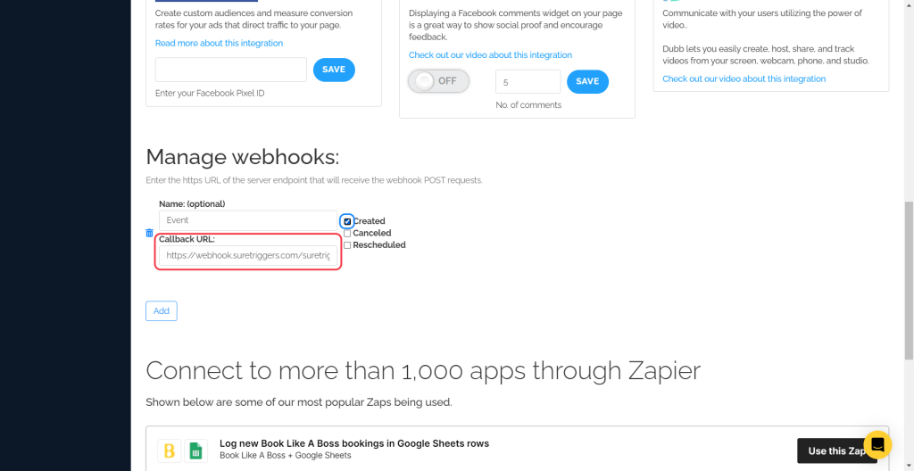Open the Facebook comments video integration link

click(490, 54)
